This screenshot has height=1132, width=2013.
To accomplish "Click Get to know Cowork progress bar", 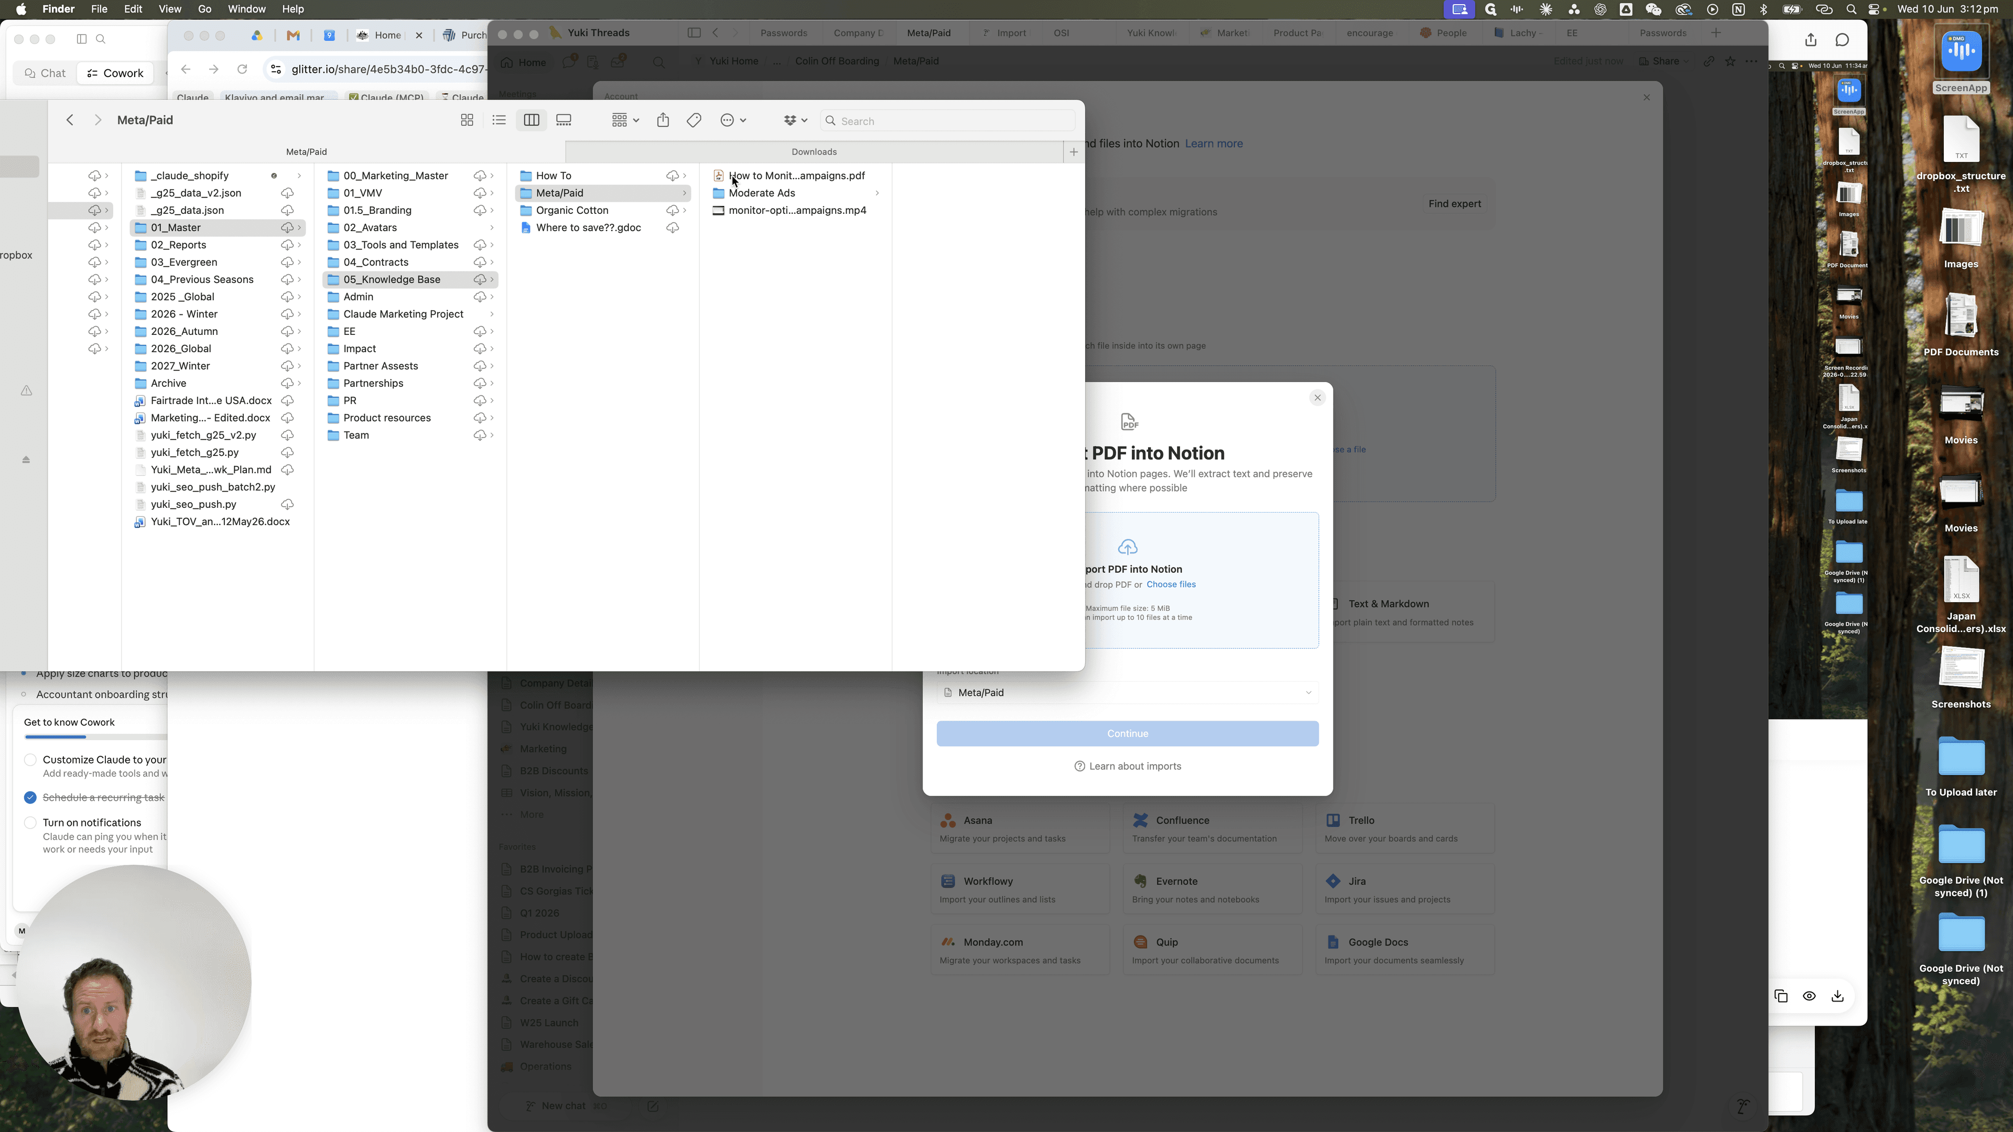I will point(95,737).
